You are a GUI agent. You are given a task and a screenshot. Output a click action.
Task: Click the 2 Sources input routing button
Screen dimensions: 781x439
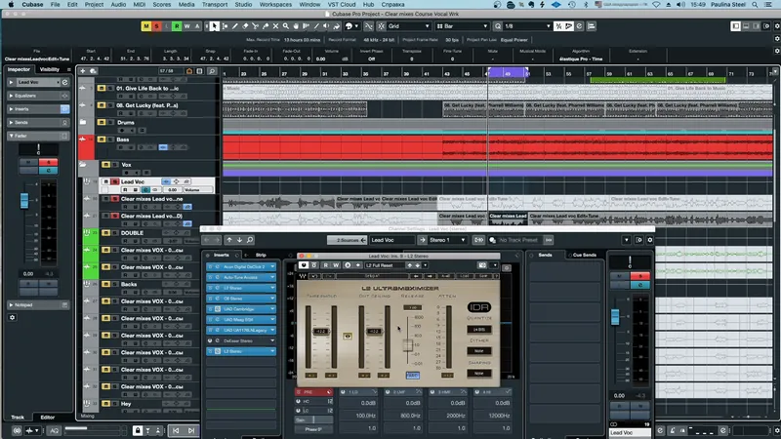348,240
